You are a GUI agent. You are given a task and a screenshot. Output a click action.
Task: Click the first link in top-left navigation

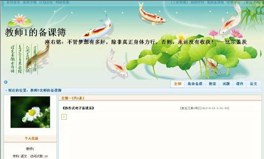[13, 2]
